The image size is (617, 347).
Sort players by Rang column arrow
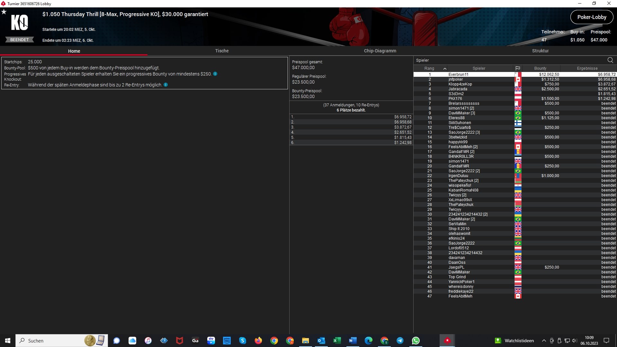tap(445, 68)
